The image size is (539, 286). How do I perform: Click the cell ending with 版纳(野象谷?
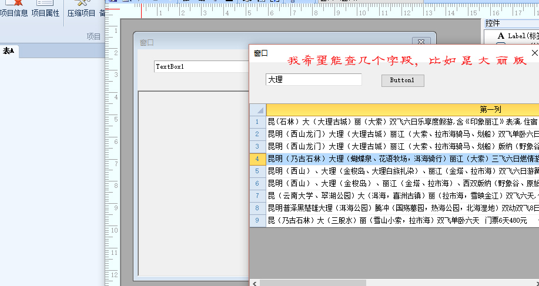click(403, 146)
